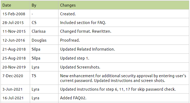Viewport: 190px width, 103px height.
Task: Click 'Updated Related Information.' entry
Action: coord(87,49)
